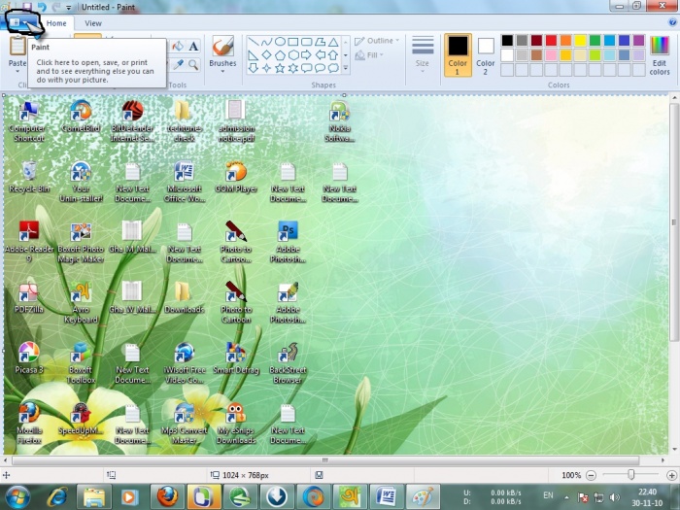Select the Text tool
The image size is (680, 510).
pyautogui.click(x=193, y=47)
